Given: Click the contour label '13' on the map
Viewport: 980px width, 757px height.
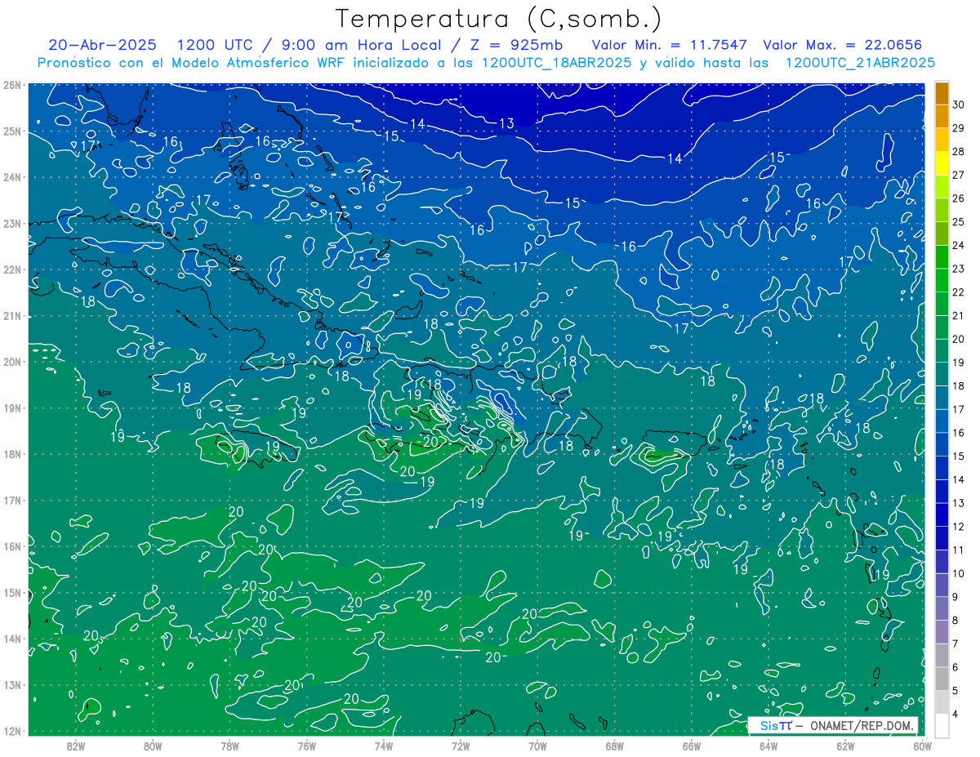Looking at the screenshot, I should click(x=506, y=124).
